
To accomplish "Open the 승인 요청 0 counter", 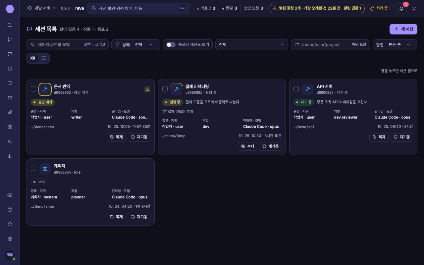I will pyautogui.click(x=253, y=8).
